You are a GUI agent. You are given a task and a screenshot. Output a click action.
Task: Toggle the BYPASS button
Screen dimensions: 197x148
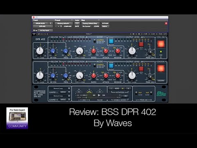click(x=105, y=23)
